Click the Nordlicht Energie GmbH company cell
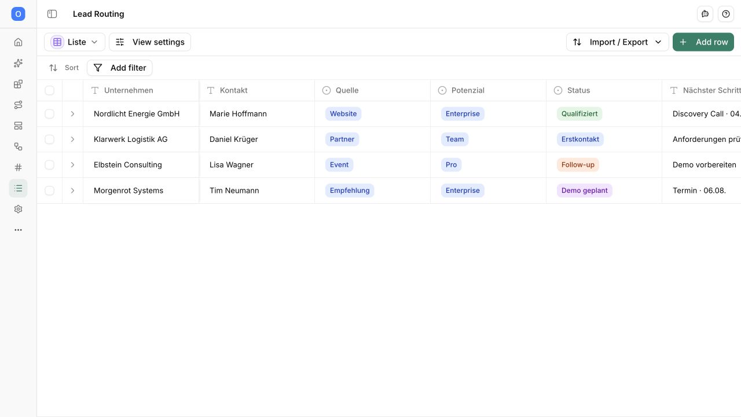Screen dimensions: 741x417 [141, 114]
